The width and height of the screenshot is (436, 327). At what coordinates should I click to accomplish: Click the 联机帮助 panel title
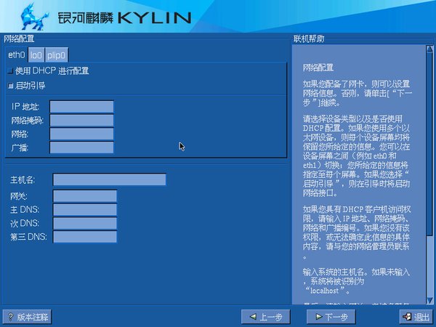(309, 39)
